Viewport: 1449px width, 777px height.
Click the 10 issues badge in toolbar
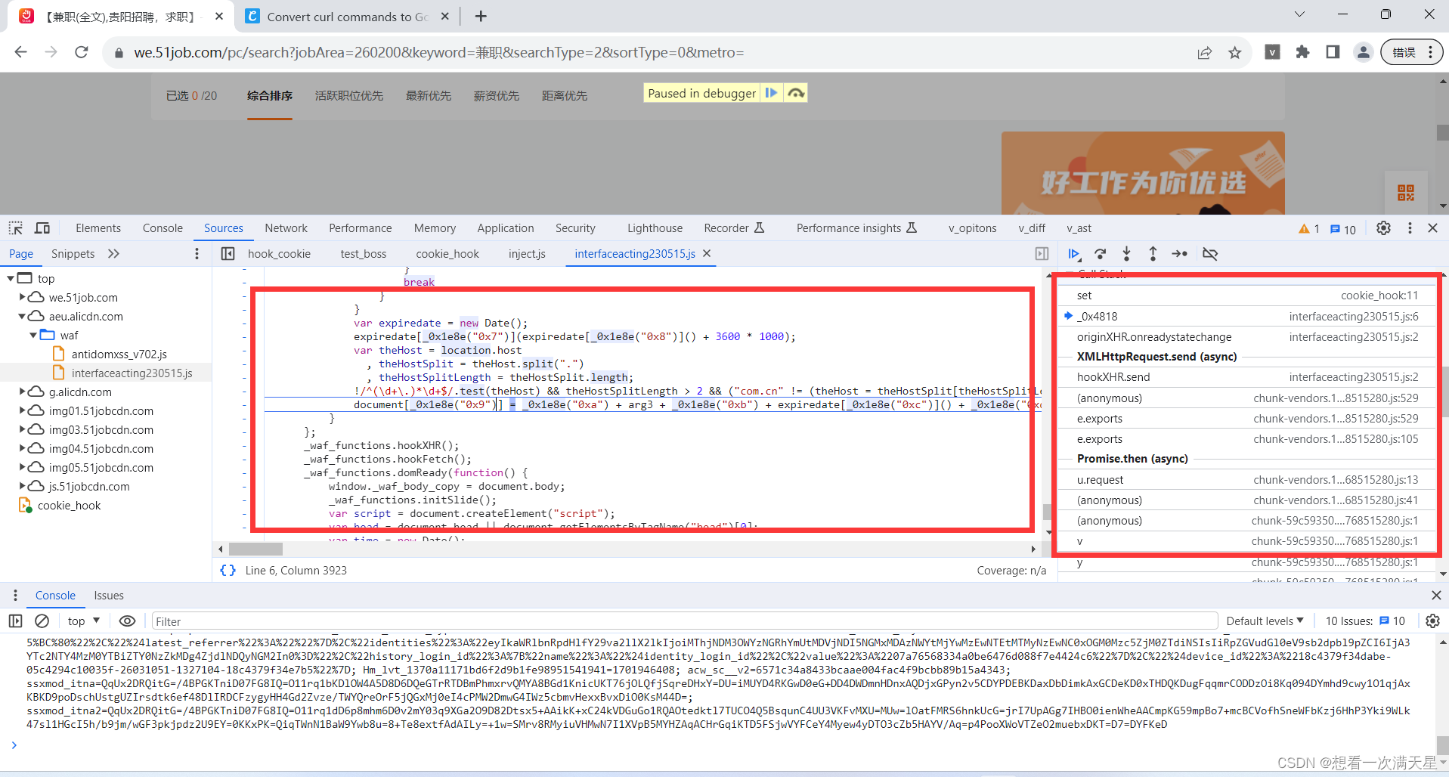[x=1343, y=229]
